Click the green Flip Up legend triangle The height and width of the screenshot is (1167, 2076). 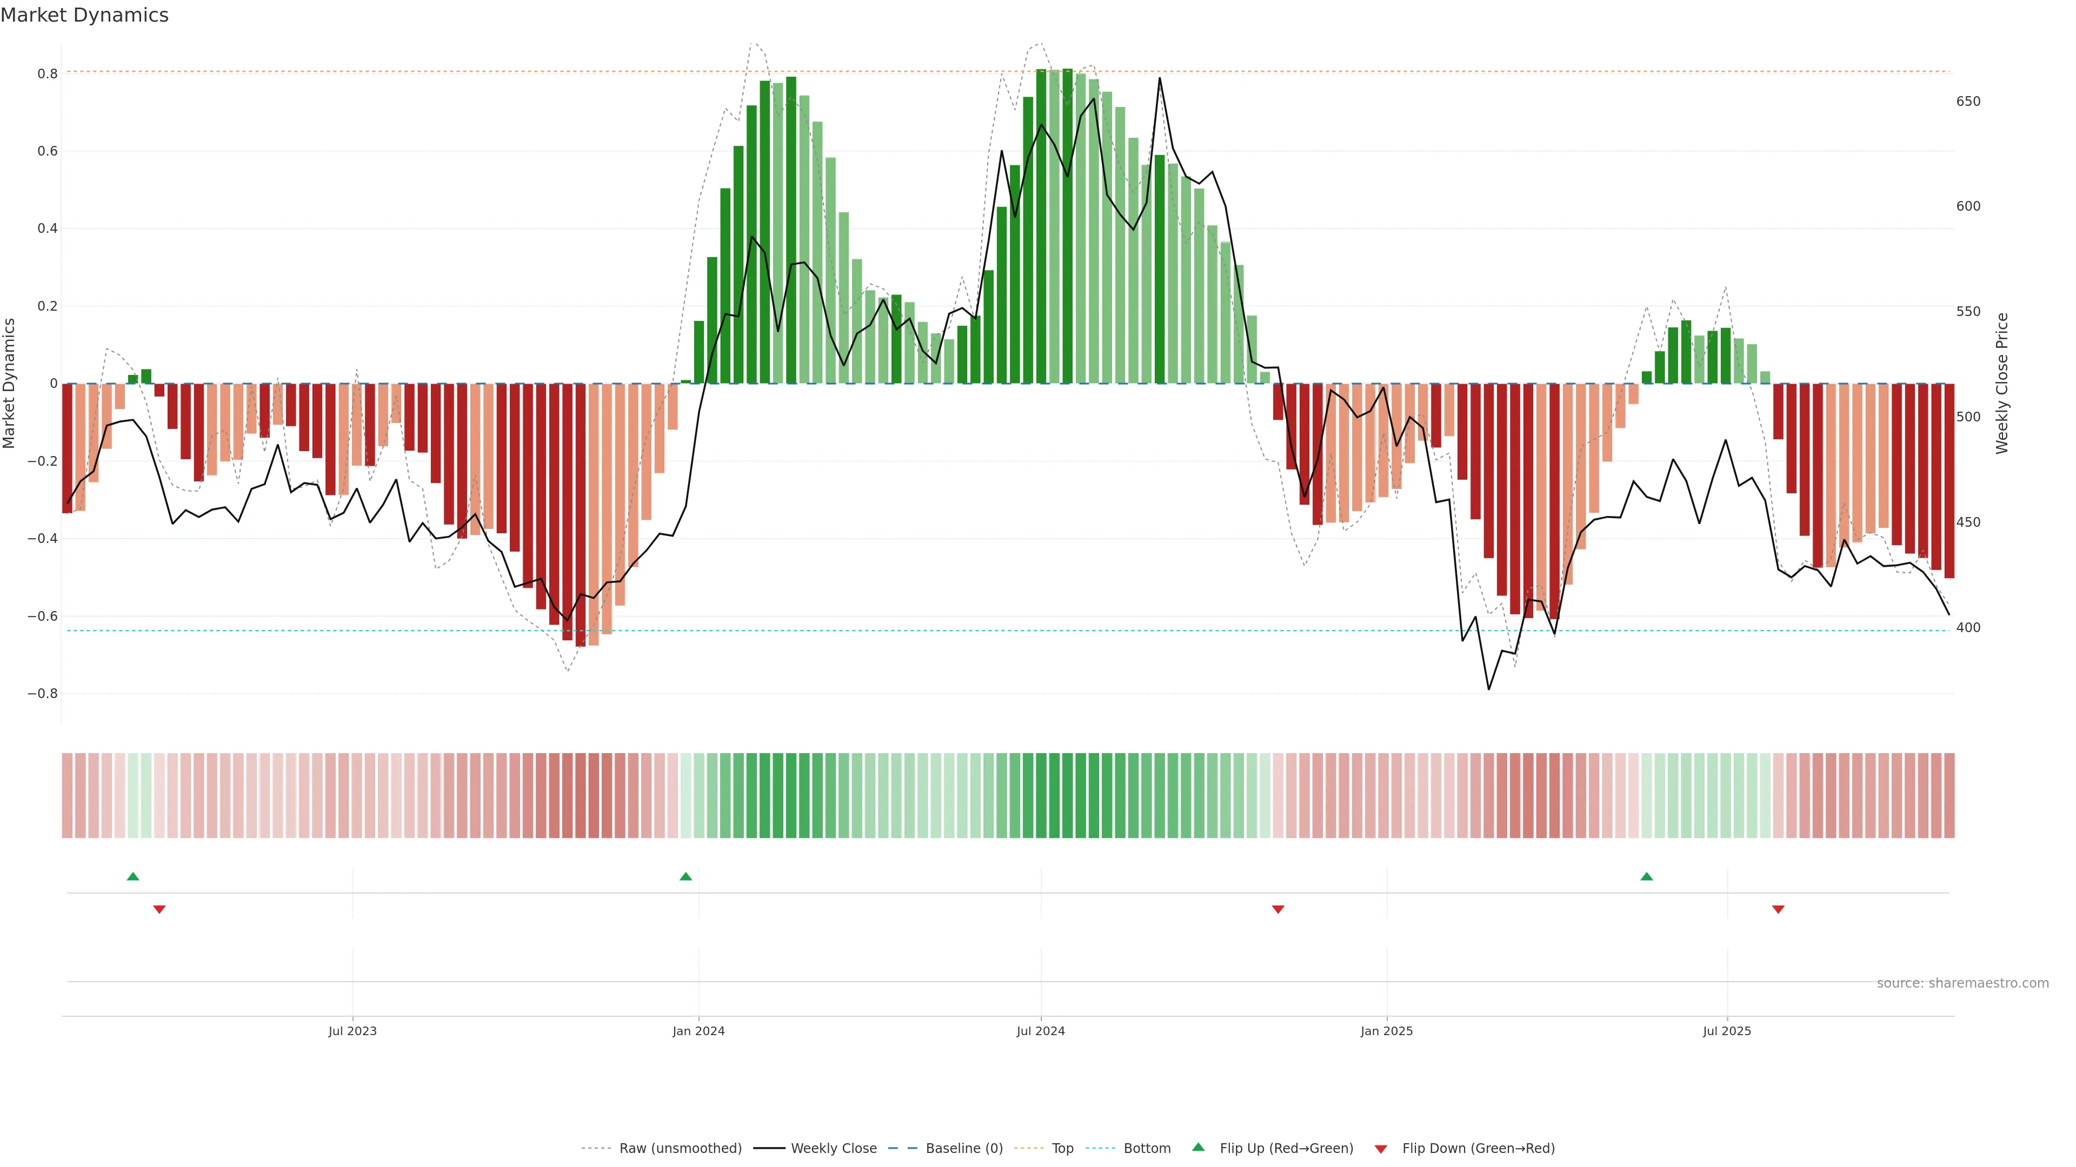coord(1199,1147)
